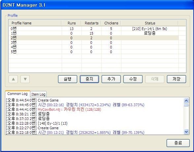Image resolution: width=194 pixels, height=152 pixels.
Task: Select the 5번 profile row
Action: tap(94, 52)
